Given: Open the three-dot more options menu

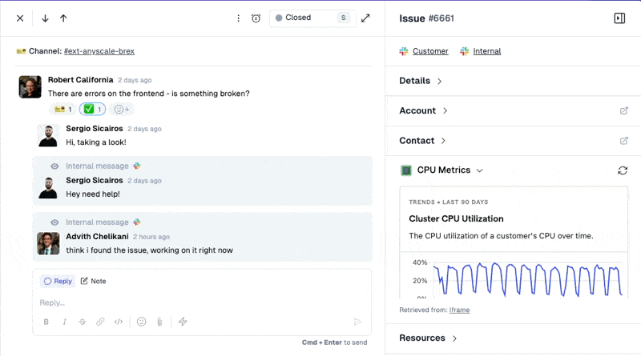Looking at the screenshot, I should point(238,18).
